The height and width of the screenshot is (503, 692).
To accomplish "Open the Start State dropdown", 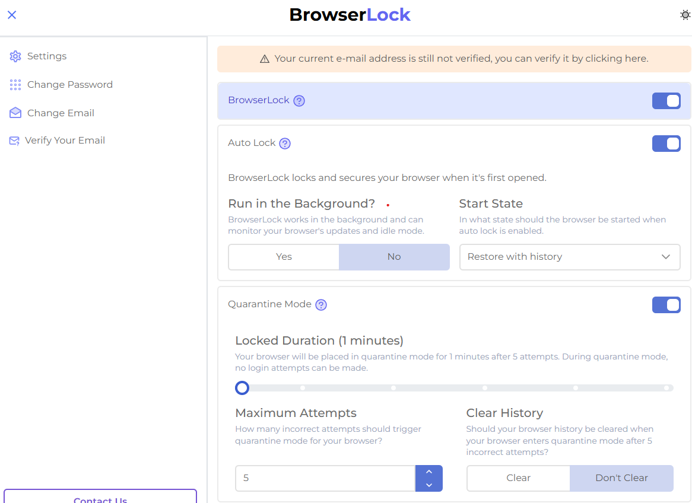I will (569, 257).
